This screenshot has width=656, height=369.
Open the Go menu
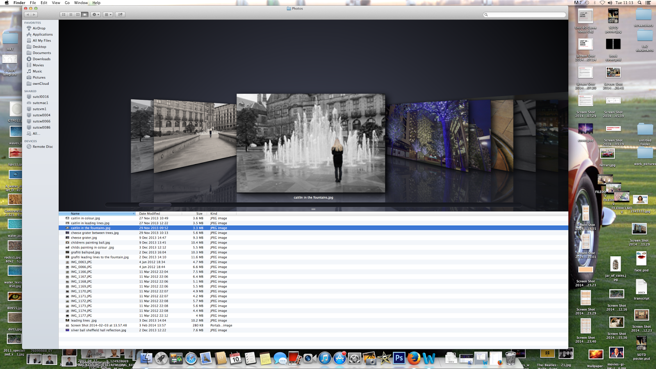pos(67,2)
